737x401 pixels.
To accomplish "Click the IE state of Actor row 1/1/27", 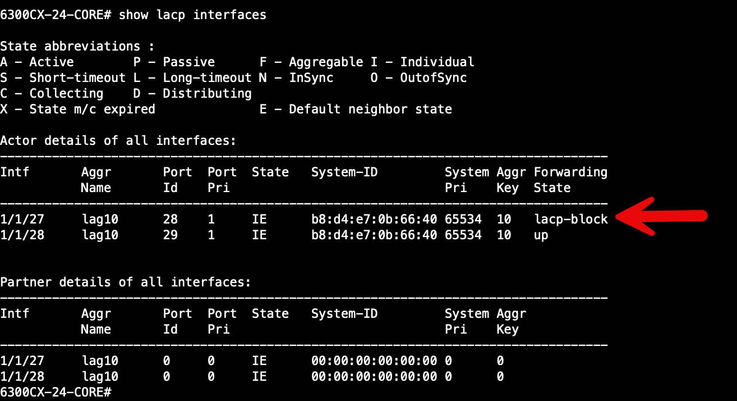I will (259, 219).
